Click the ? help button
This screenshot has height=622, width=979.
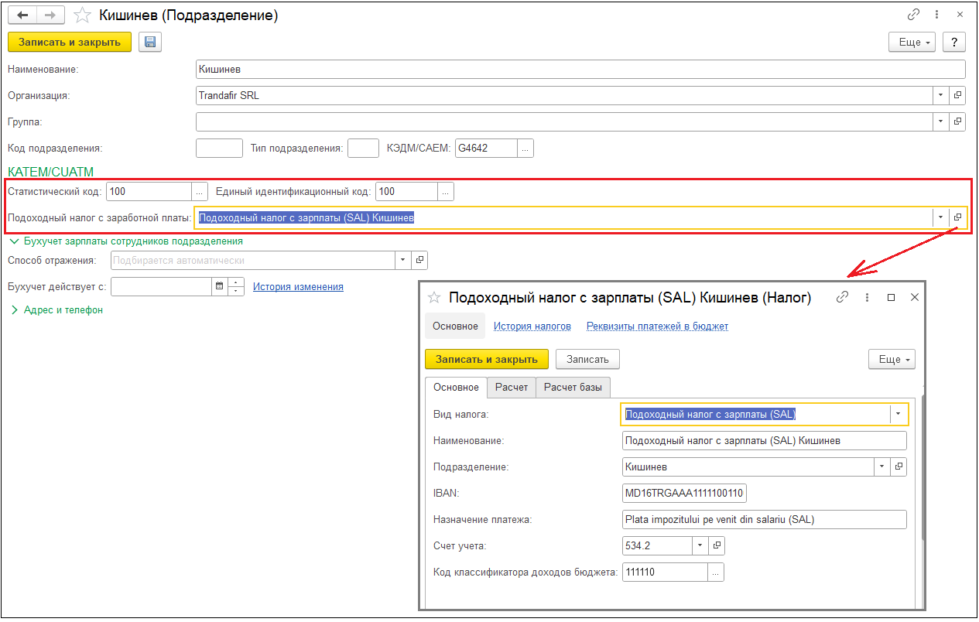tap(955, 43)
